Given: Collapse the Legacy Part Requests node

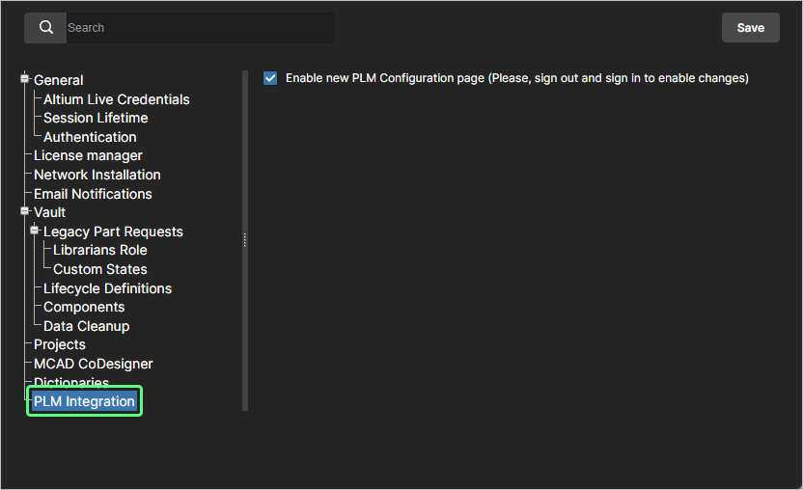Looking at the screenshot, I should pyautogui.click(x=35, y=231).
